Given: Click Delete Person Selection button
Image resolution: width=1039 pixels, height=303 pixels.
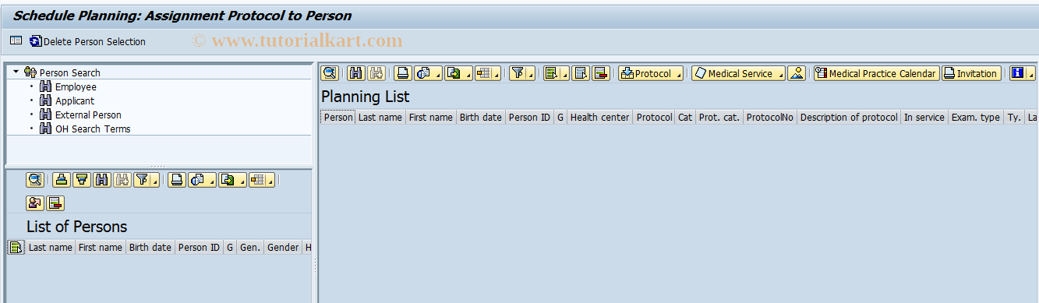Looking at the screenshot, I should point(87,41).
